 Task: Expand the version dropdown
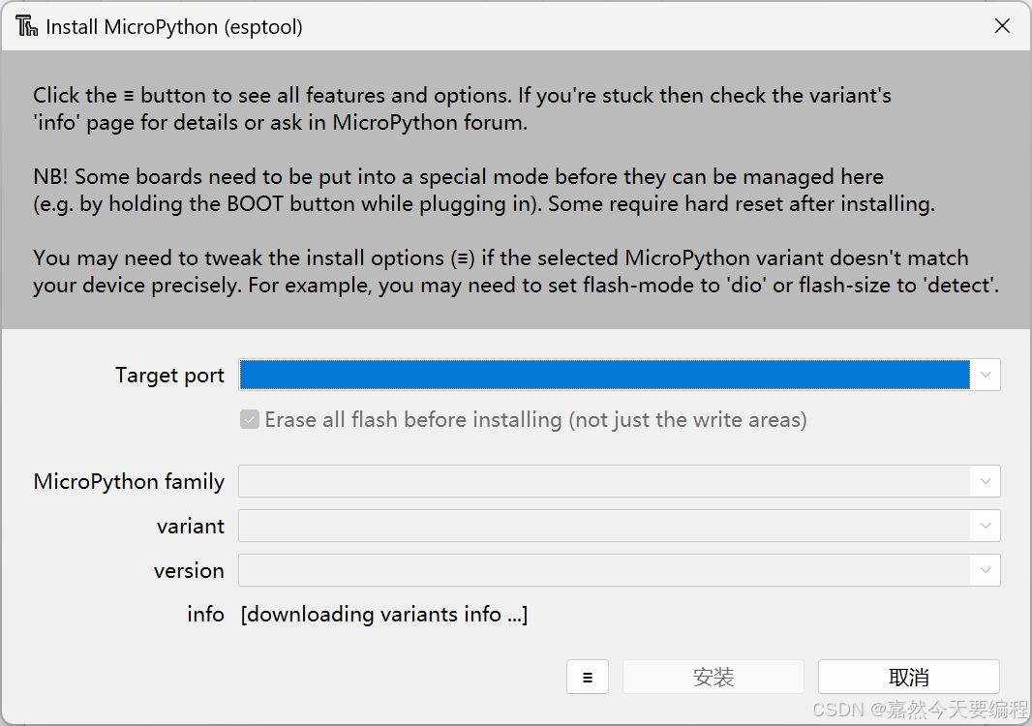(986, 570)
